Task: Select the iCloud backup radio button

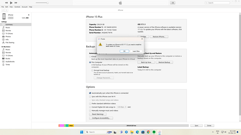Action: pos(90,56)
